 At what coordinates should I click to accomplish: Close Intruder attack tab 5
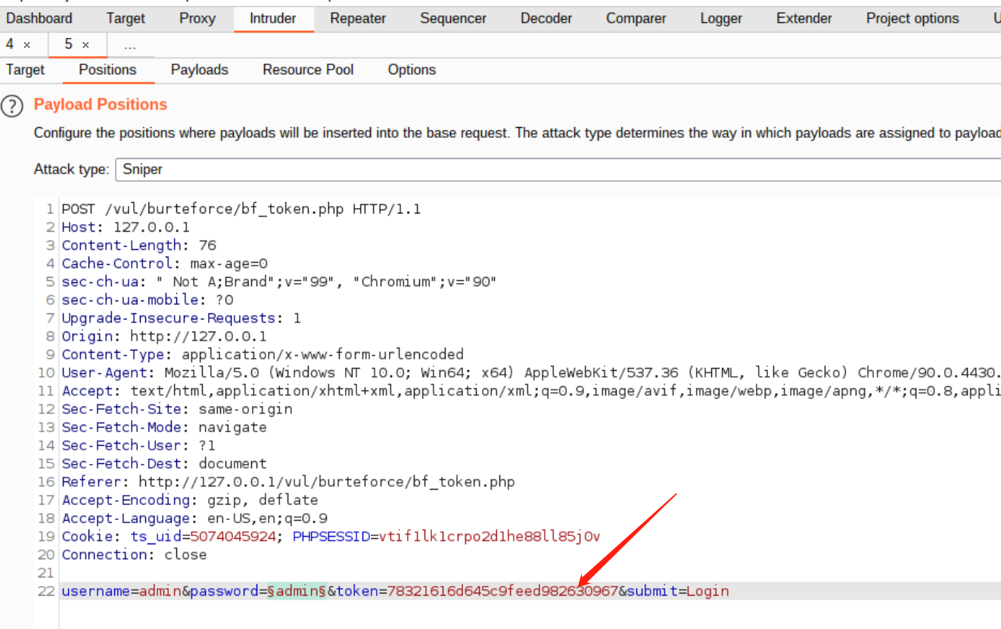[x=85, y=45]
